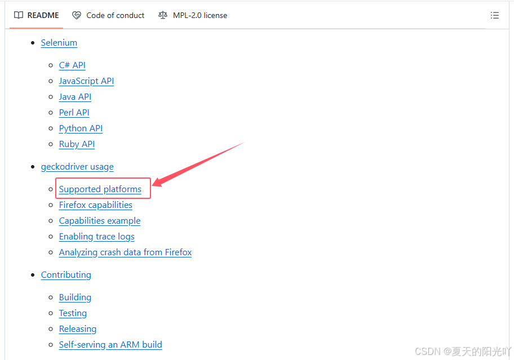Go to the Java API link

(x=75, y=97)
